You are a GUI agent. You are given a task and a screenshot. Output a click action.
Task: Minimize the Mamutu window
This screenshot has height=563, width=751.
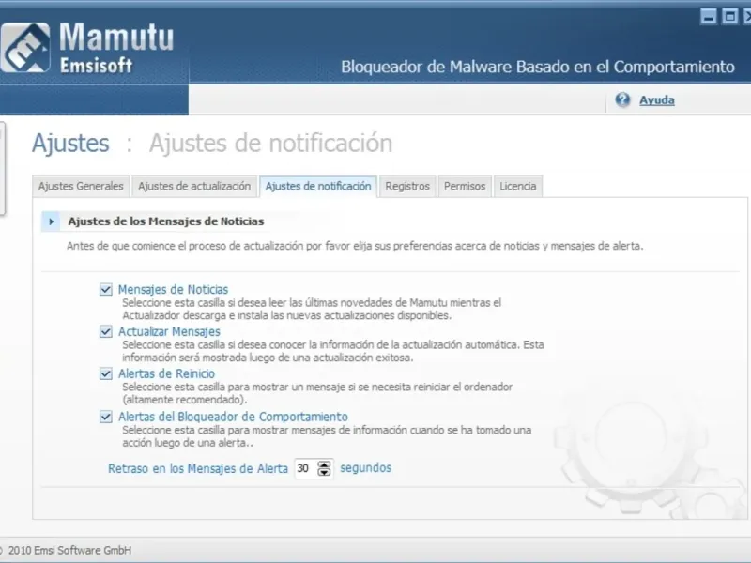point(709,17)
